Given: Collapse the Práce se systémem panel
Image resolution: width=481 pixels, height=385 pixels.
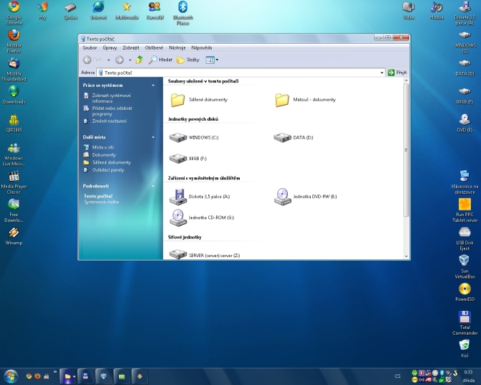Looking at the screenshot, I should pos(152,85).
